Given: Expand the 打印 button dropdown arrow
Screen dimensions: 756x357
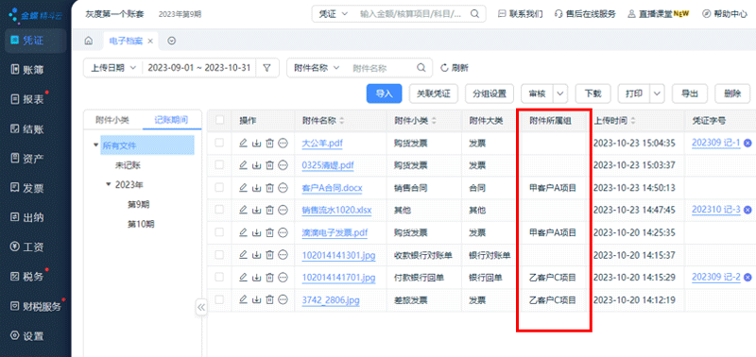Looking at the screenshot, I should point(657,93).
